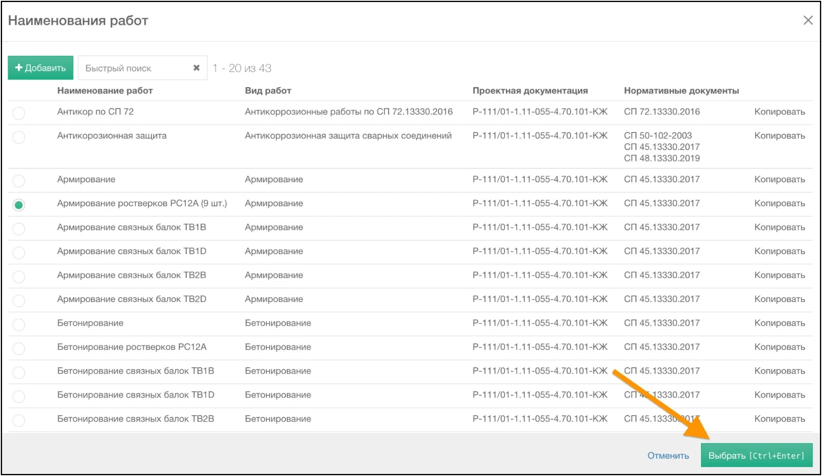The width and height of the screenshot is (822, 476).
Task: Click the Наименование работ column header
Action: pyautogui.click(x=105, y=91)
